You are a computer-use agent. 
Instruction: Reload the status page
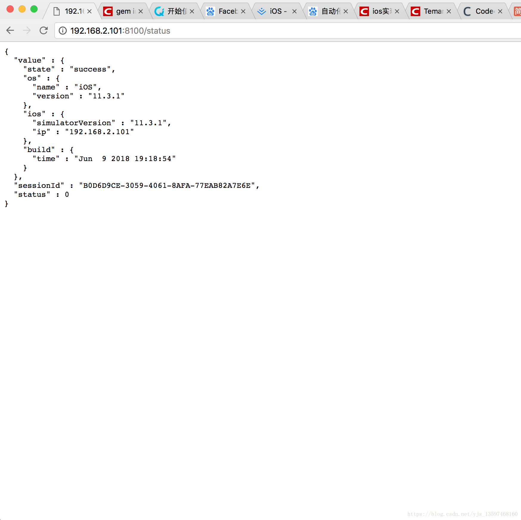[44, 30]
